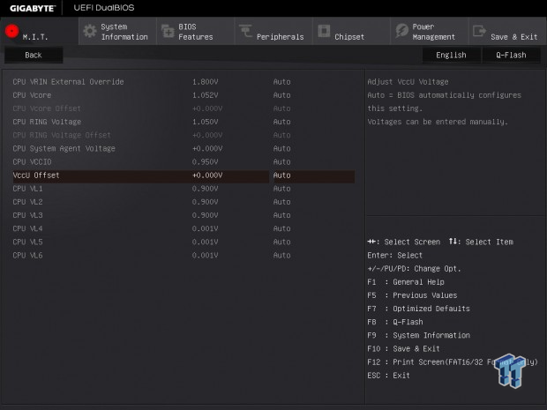
Task: Click the F7 Optimized Defaults help line
Action: pyautogui.click(x=418, y=309)
